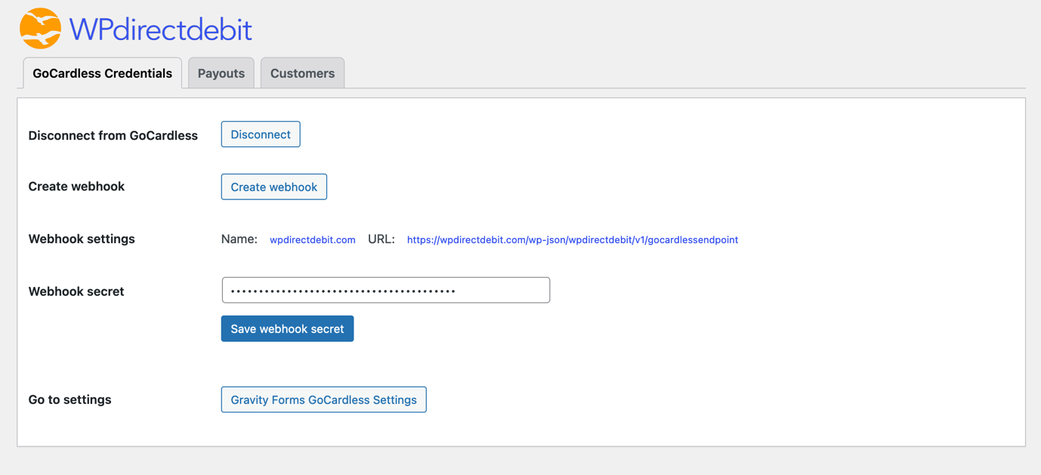Click the 'URL:' text in webhook settings
Image resolution: width=1041 pixels, height=475 pixels.
click(x=381, y=239)
